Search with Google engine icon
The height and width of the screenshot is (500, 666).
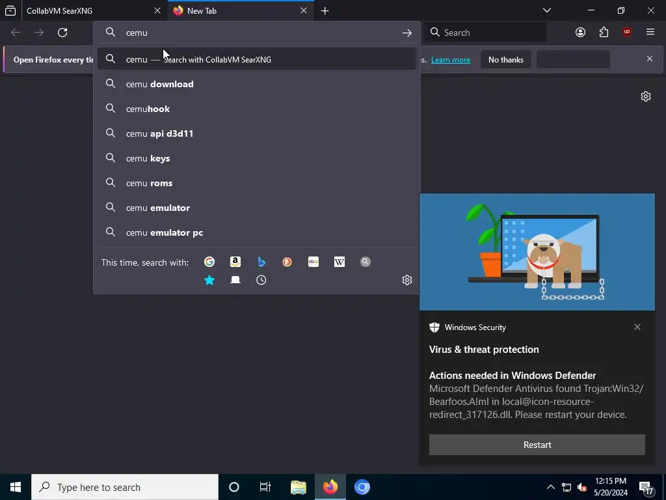(x=209, y=262)
